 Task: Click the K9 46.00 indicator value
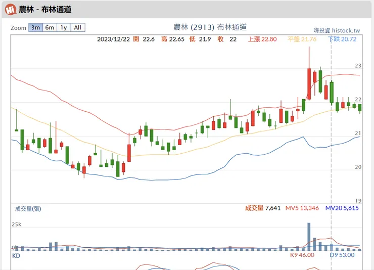(x=302, y=255)
